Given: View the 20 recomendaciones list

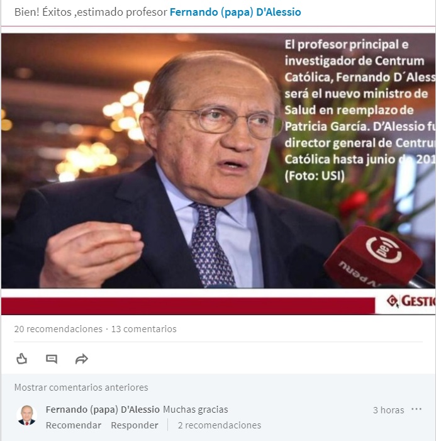Looking at the screenshot, I should 59,329.
